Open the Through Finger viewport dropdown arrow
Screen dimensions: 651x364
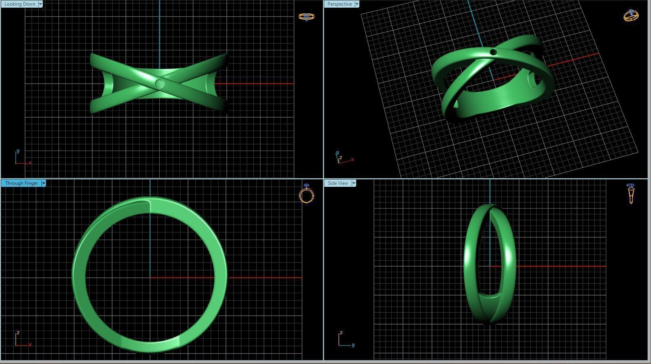[44, 183]
